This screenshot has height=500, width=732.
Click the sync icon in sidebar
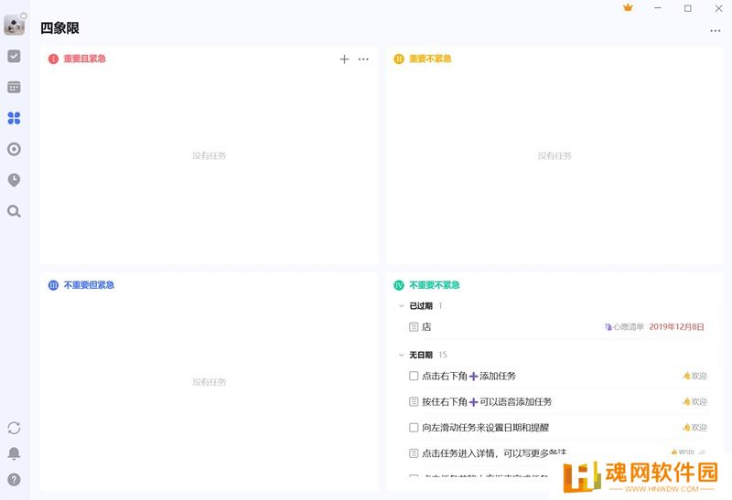(x=14, y=428)
